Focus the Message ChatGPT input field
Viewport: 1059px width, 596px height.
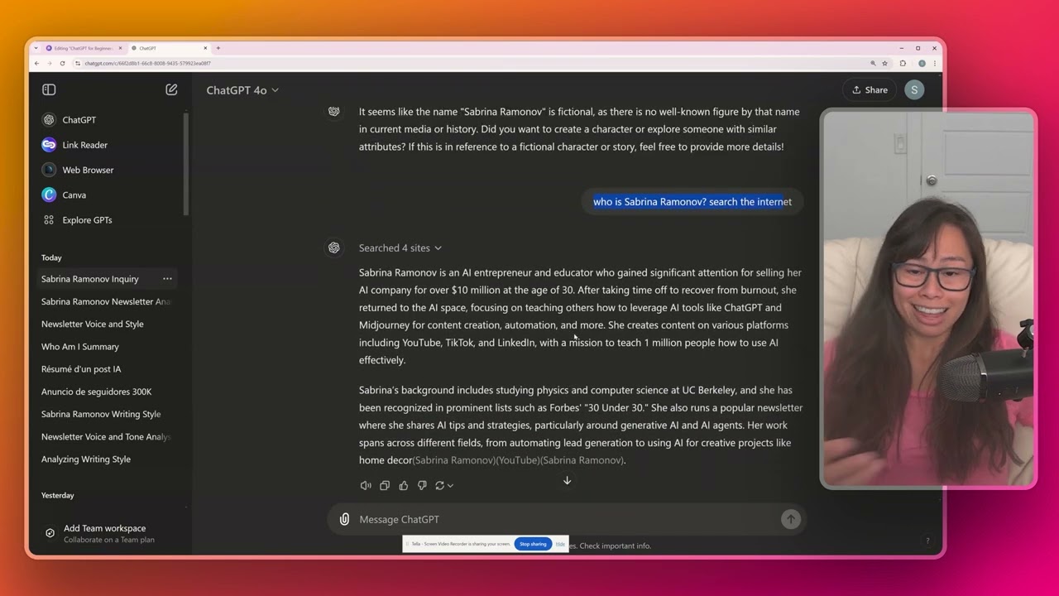tap(567, 519)
